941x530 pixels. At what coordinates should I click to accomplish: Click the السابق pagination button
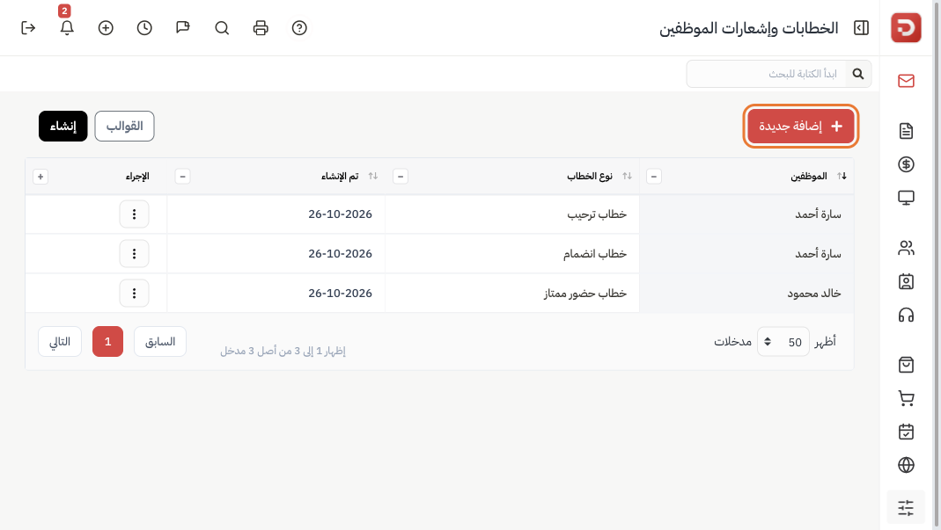[159, 342]
